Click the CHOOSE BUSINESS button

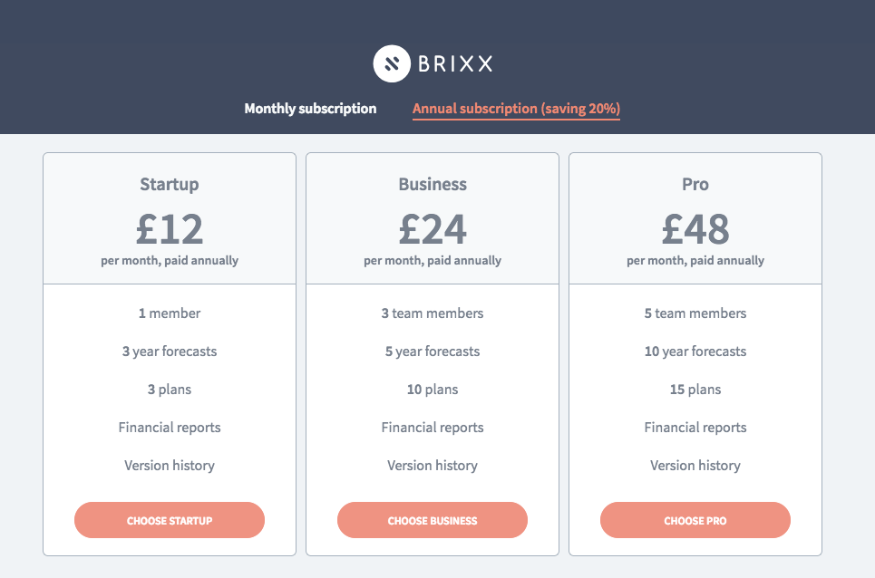[x=433, y=520]
